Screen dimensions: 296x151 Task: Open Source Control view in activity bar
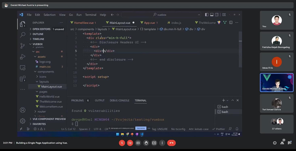point(22,46)
